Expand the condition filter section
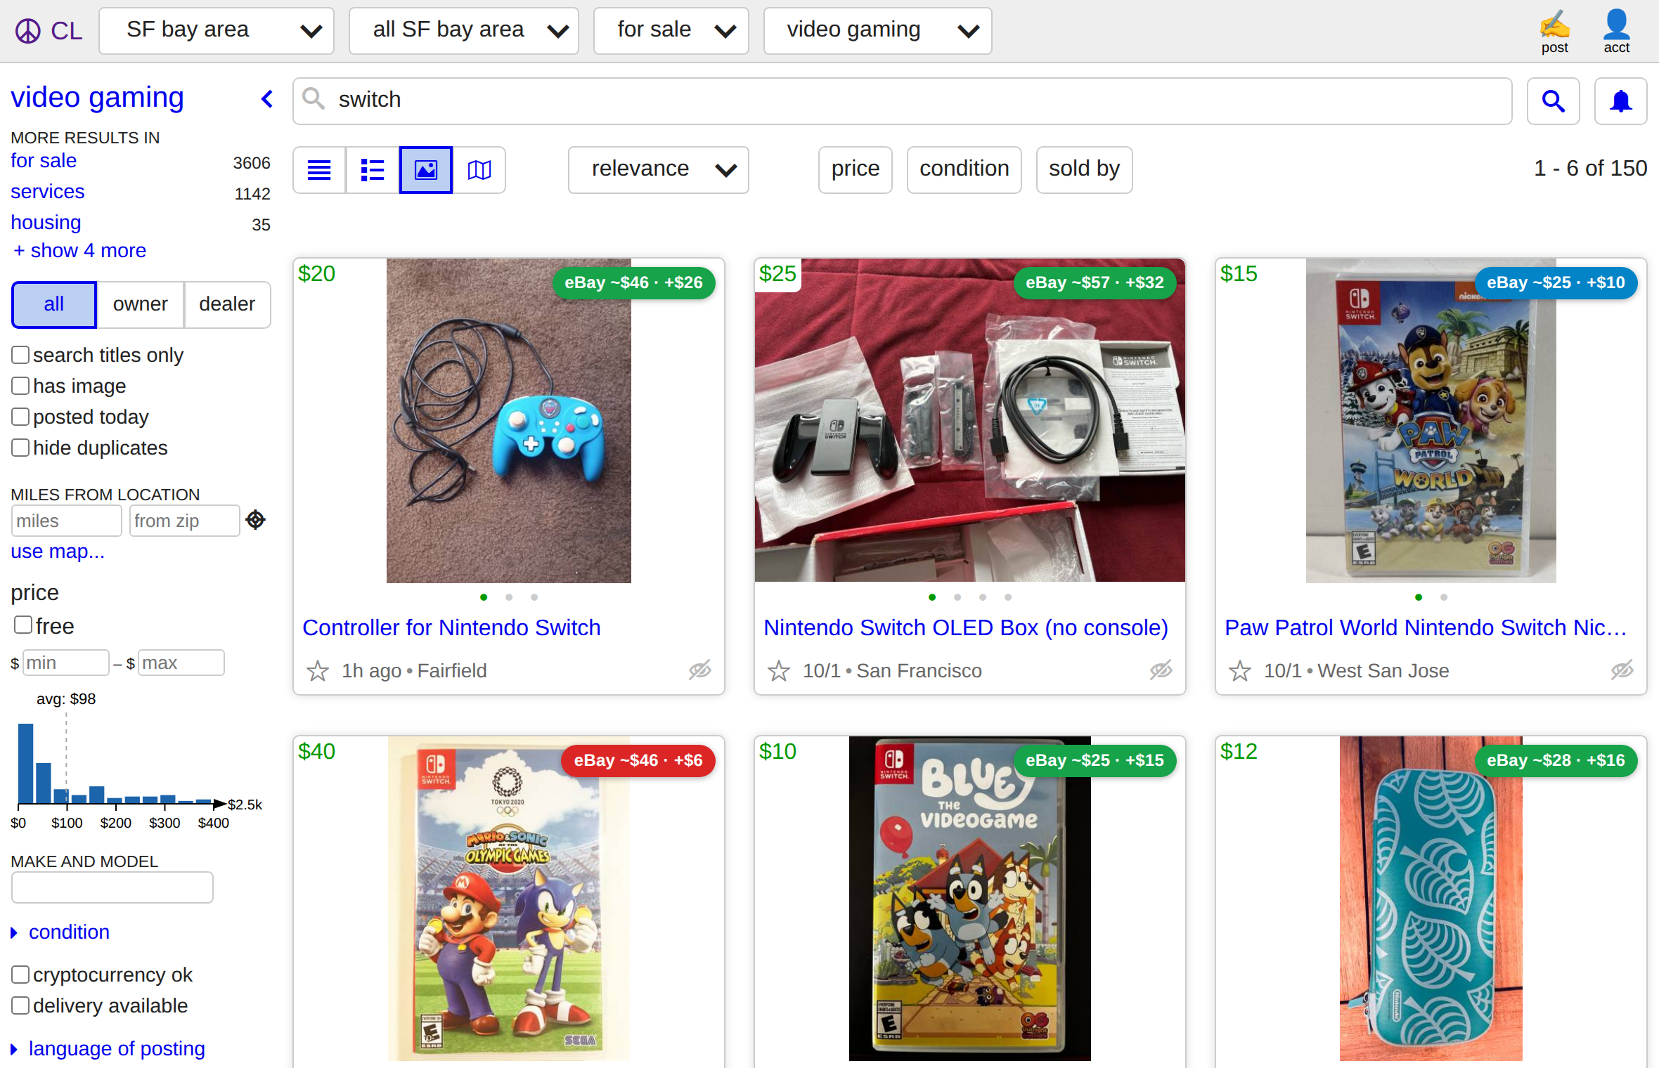Image resolution: width=1659 pixels, height=1068 pixels. [x=60, y=932]
